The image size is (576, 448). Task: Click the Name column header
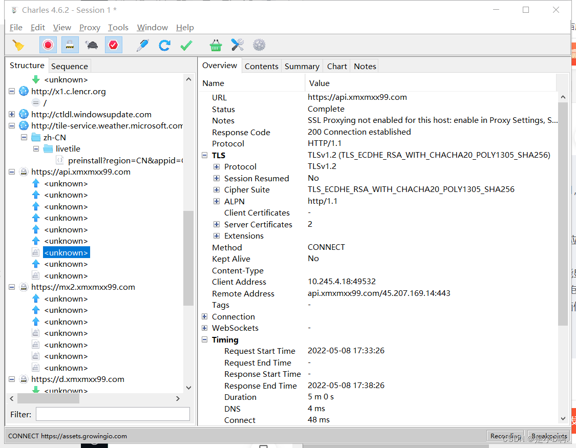pyautogui.click(x=252, y=83)
